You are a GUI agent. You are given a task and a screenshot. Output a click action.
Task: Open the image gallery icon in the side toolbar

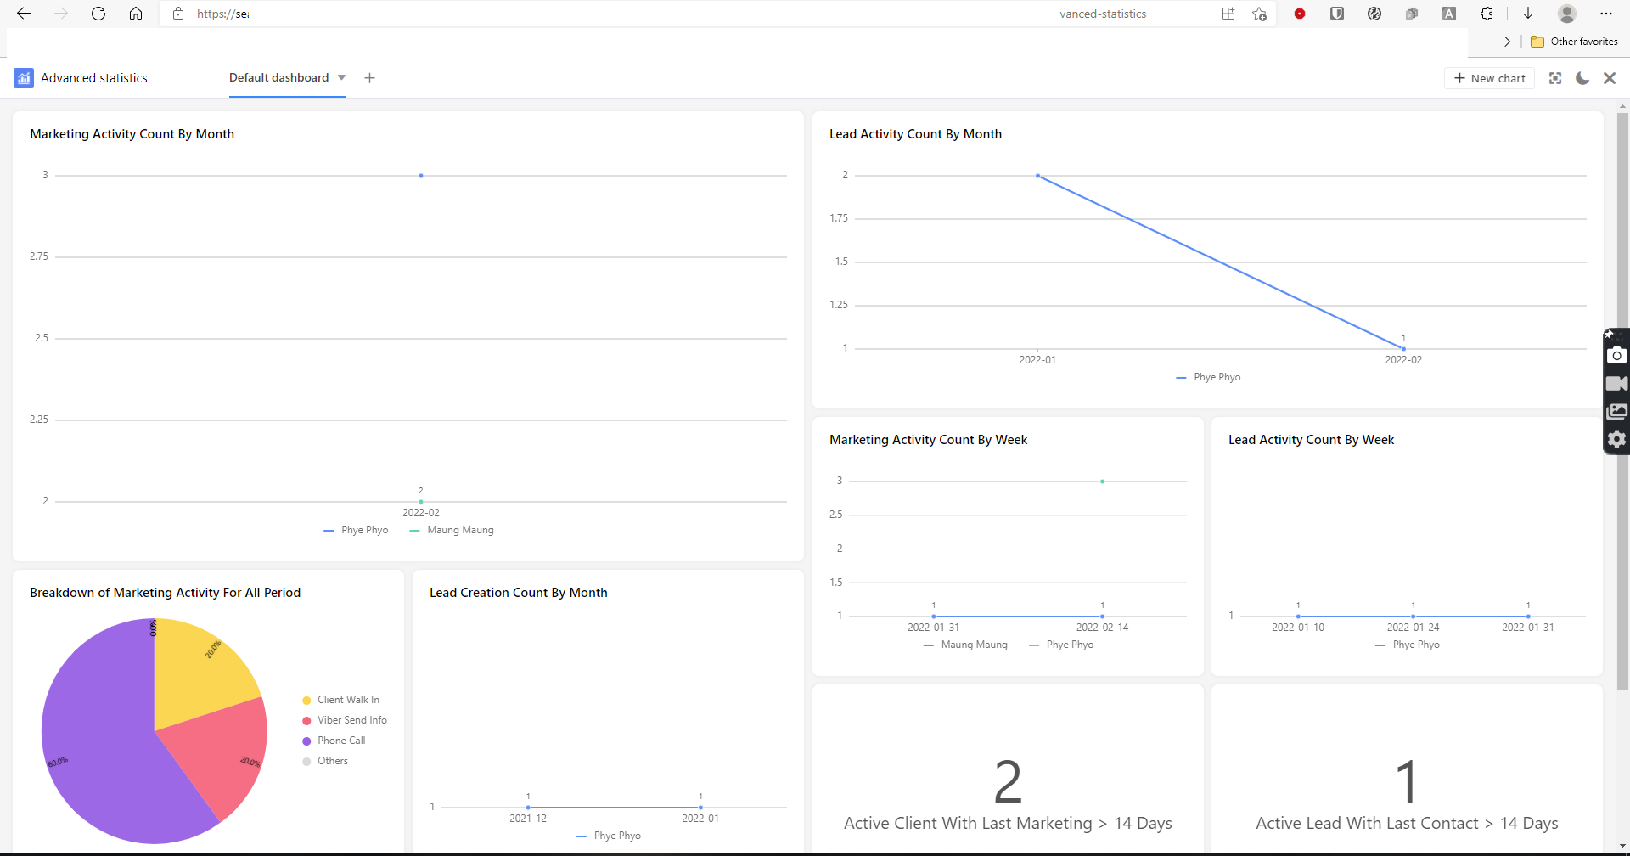click(x=1616, y=412)
